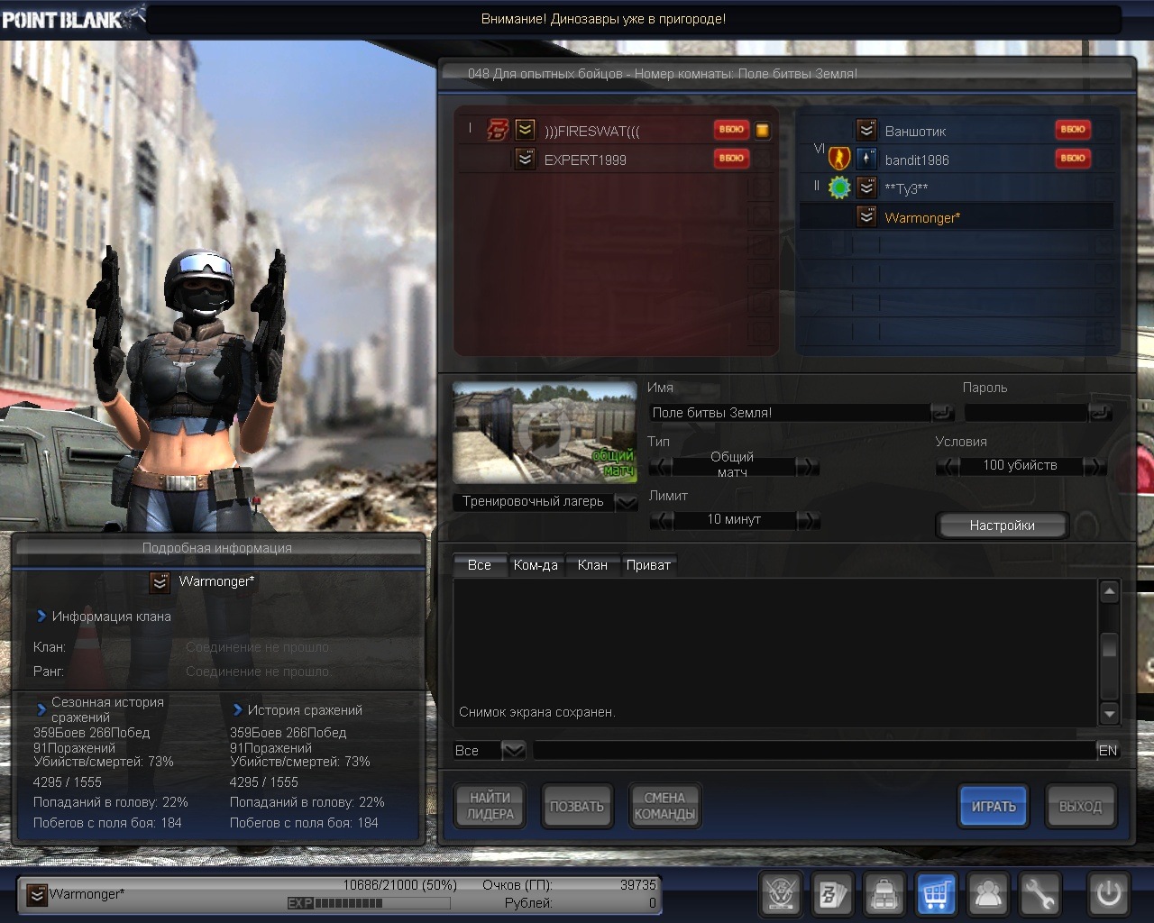Click bandit1986's orange clan badge
The image size is (1154, 923).
[x=839, y=160]
